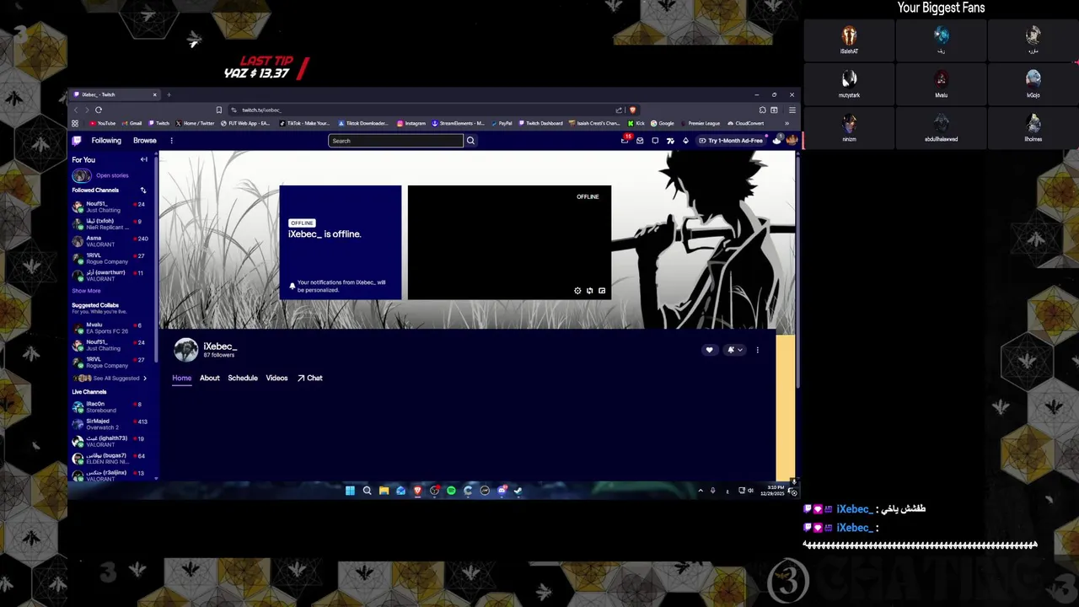Open the txfoh NieR Replicant channel
Screen dimensions: 1079x607
[x=110, y=224]
